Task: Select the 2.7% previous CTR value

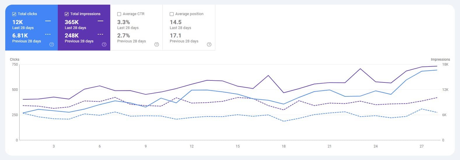Action: coord(124,35)
